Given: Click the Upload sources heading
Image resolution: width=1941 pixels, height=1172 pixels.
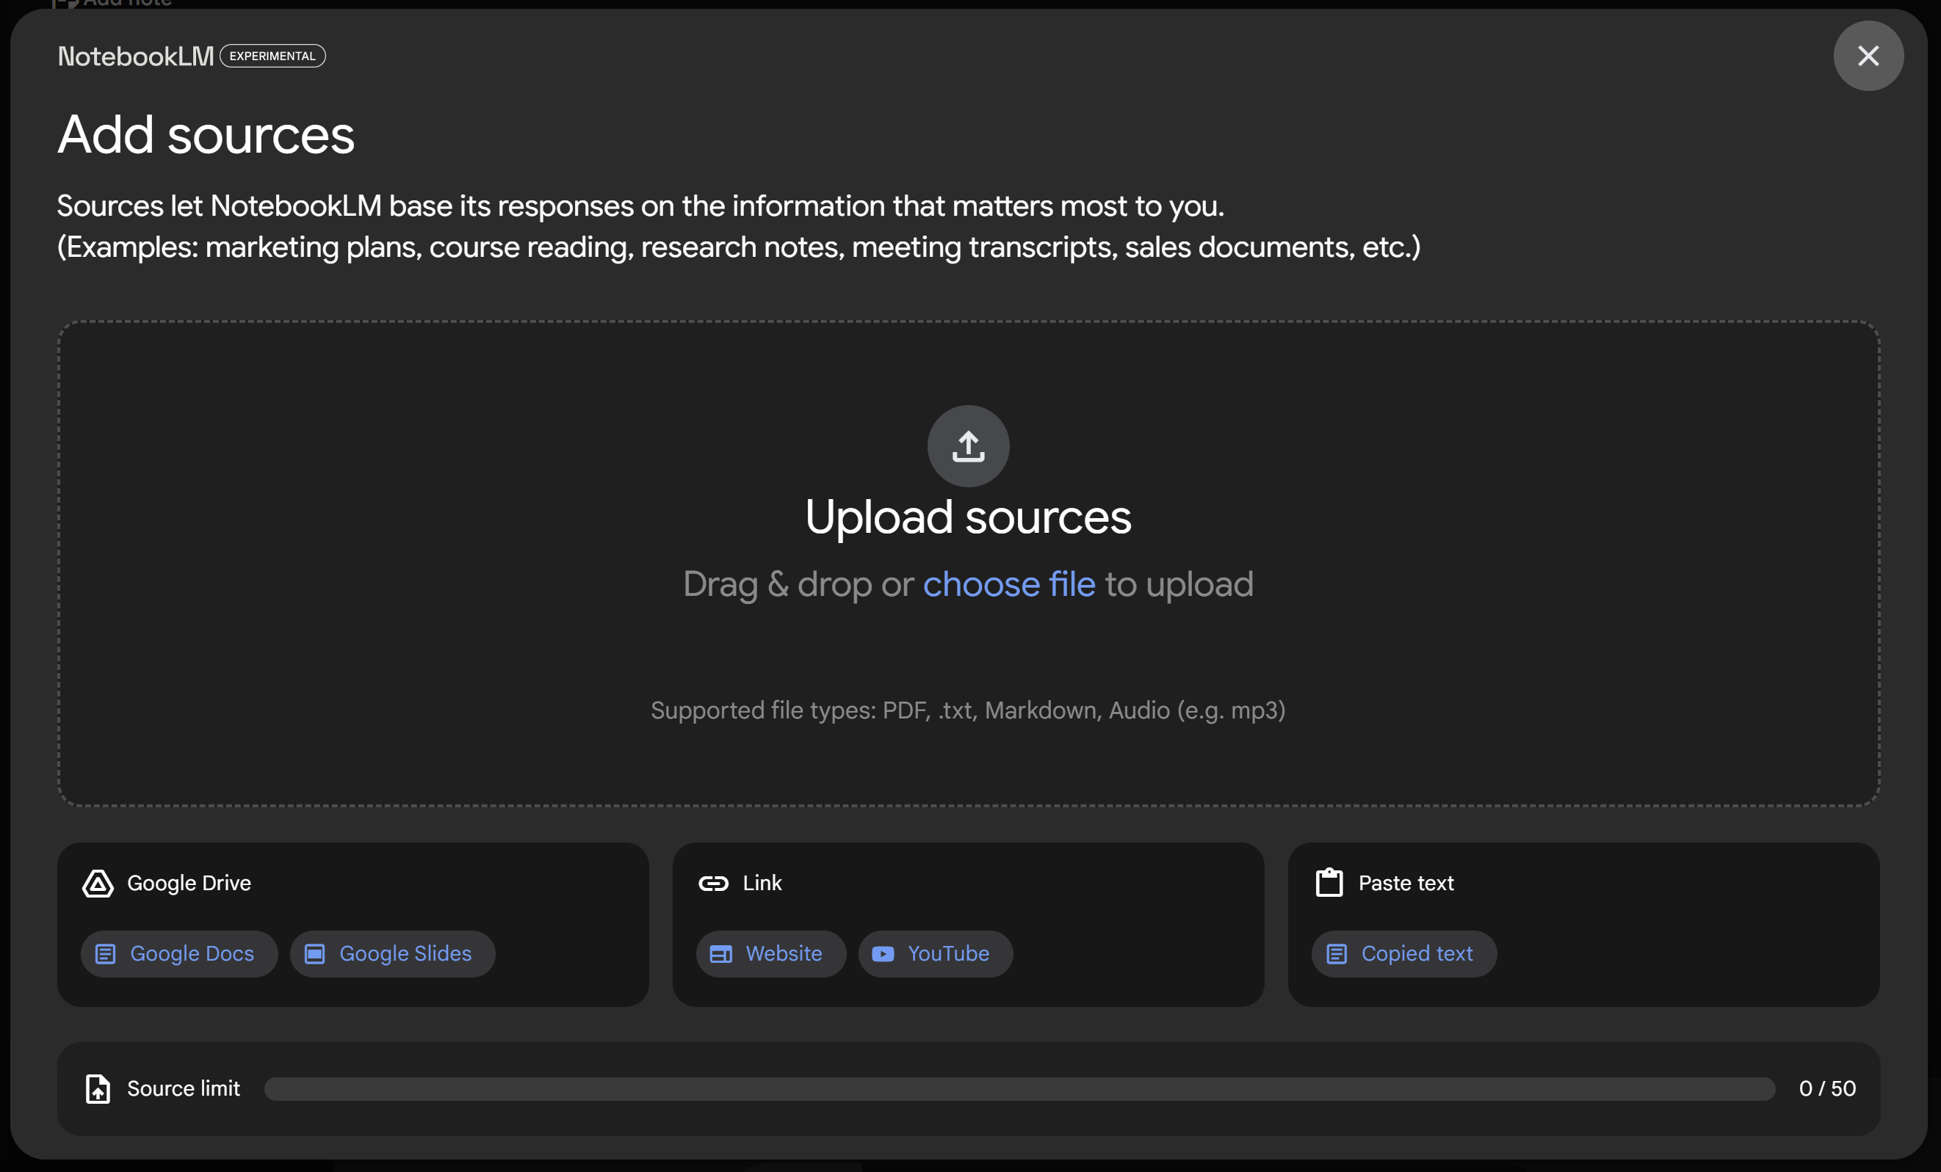Looking at the screenshot, I should [967, 517].
